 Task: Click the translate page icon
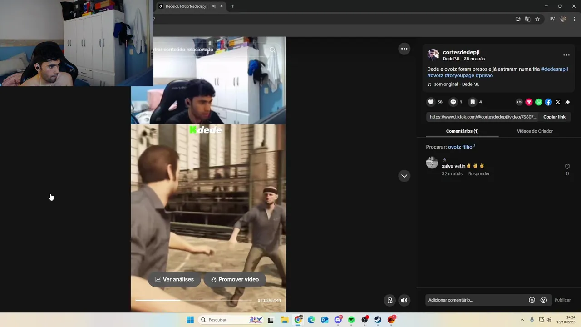(x=527, y=19)
